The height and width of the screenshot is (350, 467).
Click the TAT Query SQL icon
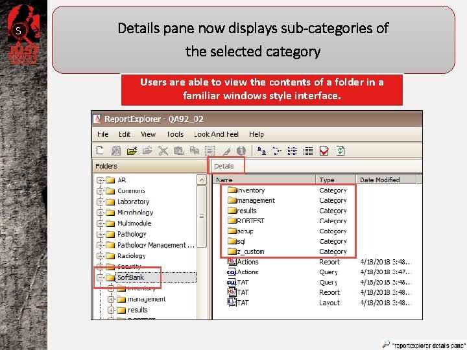coord(232,282)
